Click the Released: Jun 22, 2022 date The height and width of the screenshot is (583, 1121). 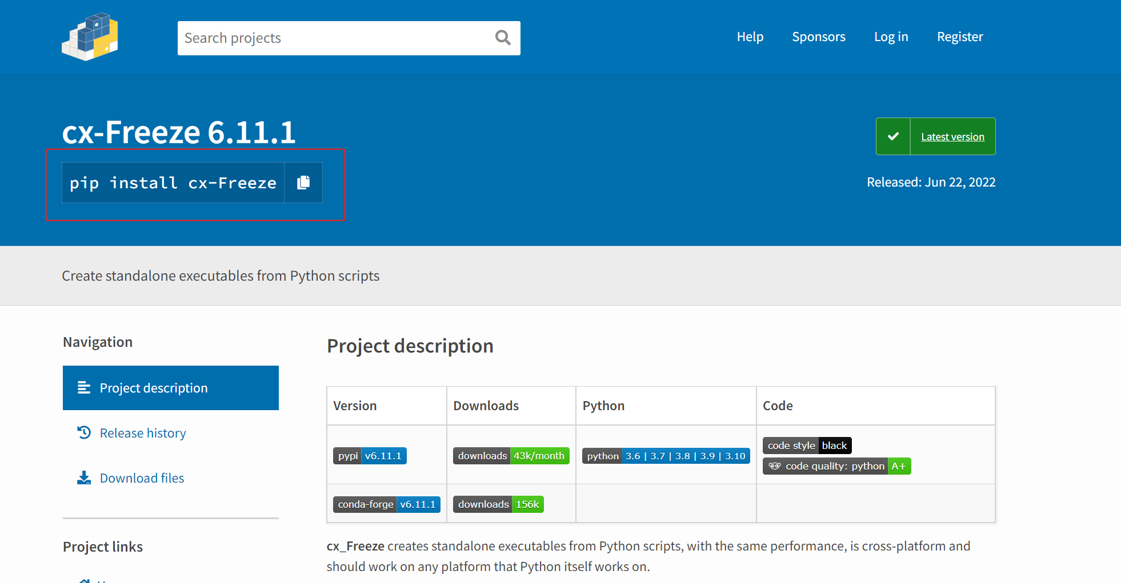coord(931,182)
